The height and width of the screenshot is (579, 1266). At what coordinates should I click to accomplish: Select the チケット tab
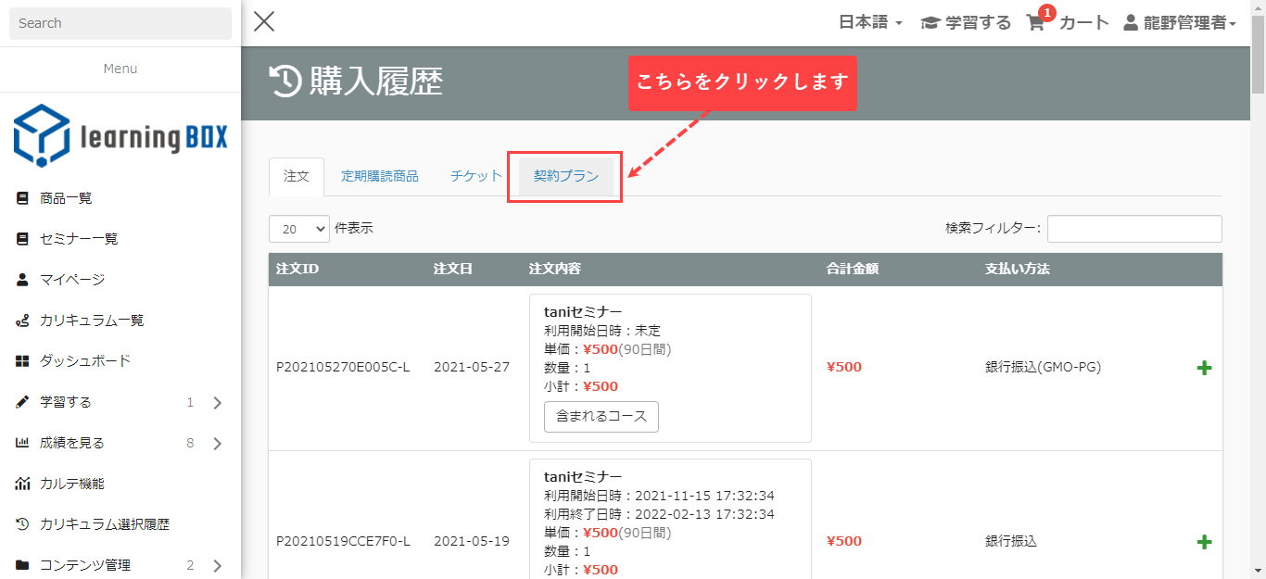[x=475, y=177]
